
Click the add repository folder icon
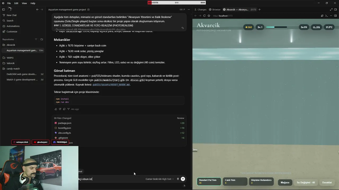coord(42,39)
